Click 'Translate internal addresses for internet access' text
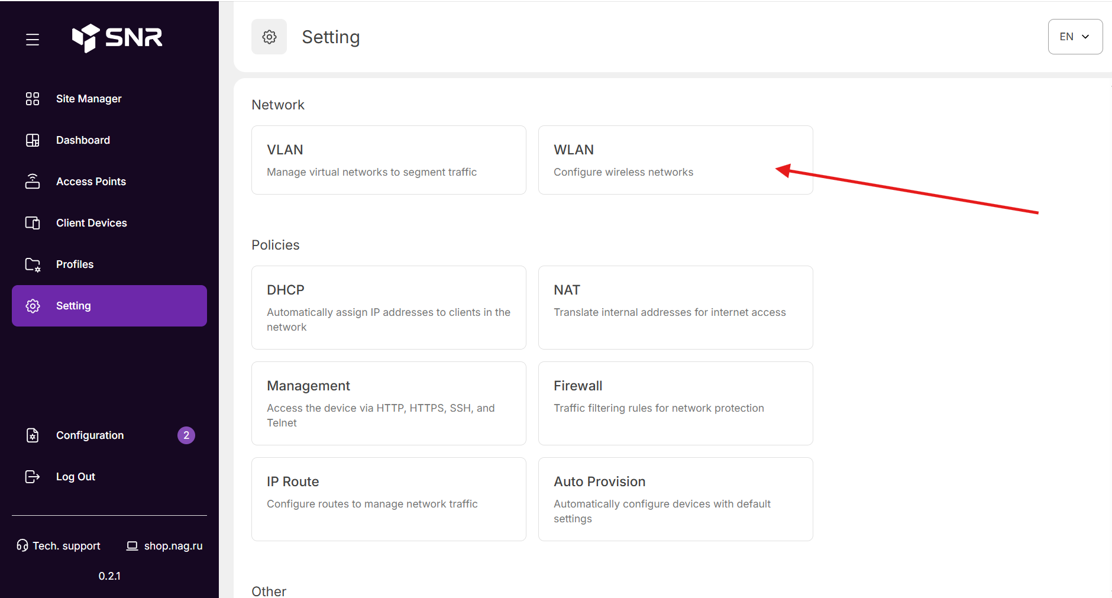Viewport: 1112px width, 598px height. coord(670,312)
